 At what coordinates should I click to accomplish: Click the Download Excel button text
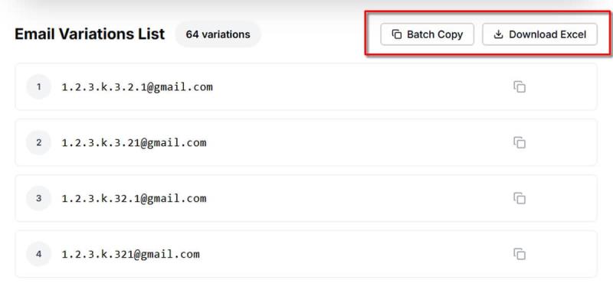pyautogui.click(x=547, y=34)
